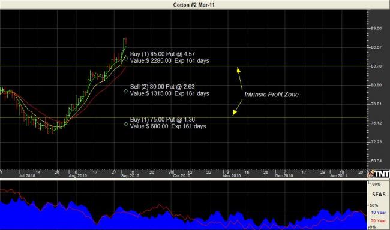
Task: Click 'Value:$ 680.00 Exp 161 days' text
Action: tap(168, 126)
